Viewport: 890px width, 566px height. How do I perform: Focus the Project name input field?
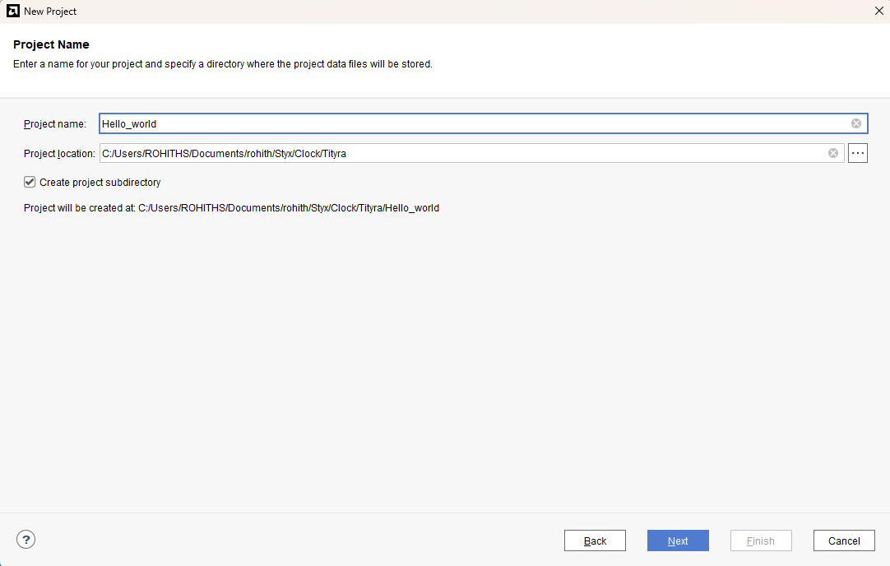pyautogui.click(x=469, y=123)
